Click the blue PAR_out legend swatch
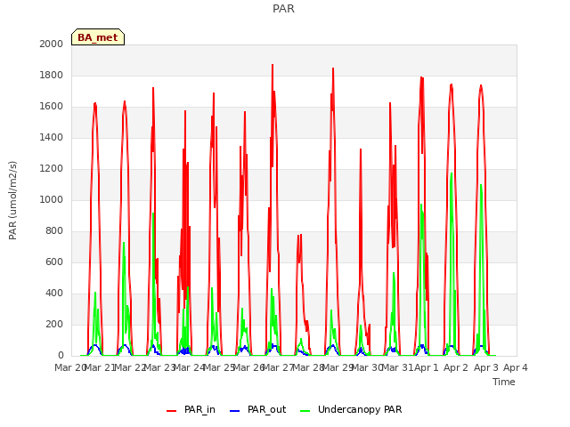Image resolution: width=570 pixels, height=427 pixels. (x=235, y=411)
